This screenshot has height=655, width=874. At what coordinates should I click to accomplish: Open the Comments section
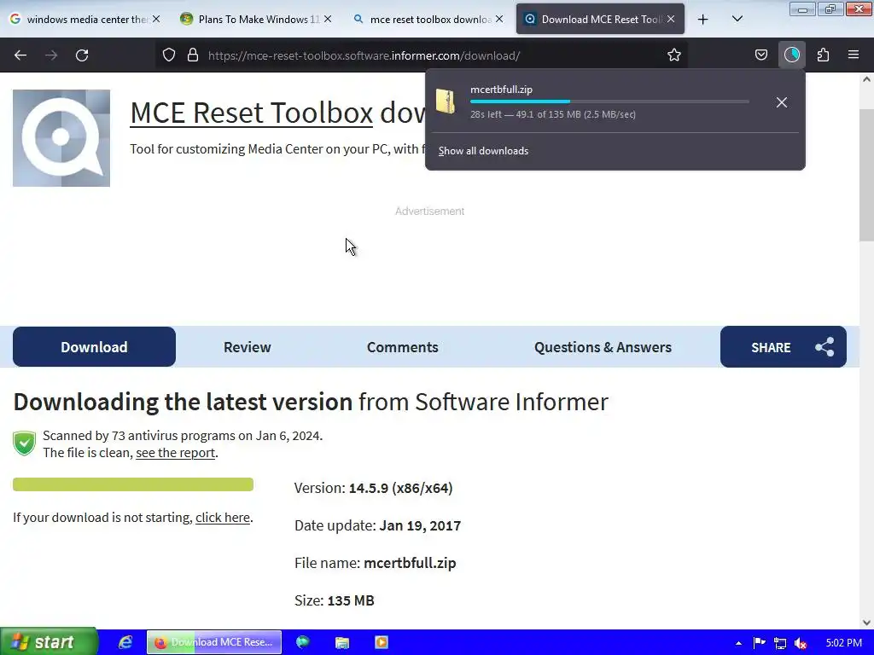tap(403, 347)
